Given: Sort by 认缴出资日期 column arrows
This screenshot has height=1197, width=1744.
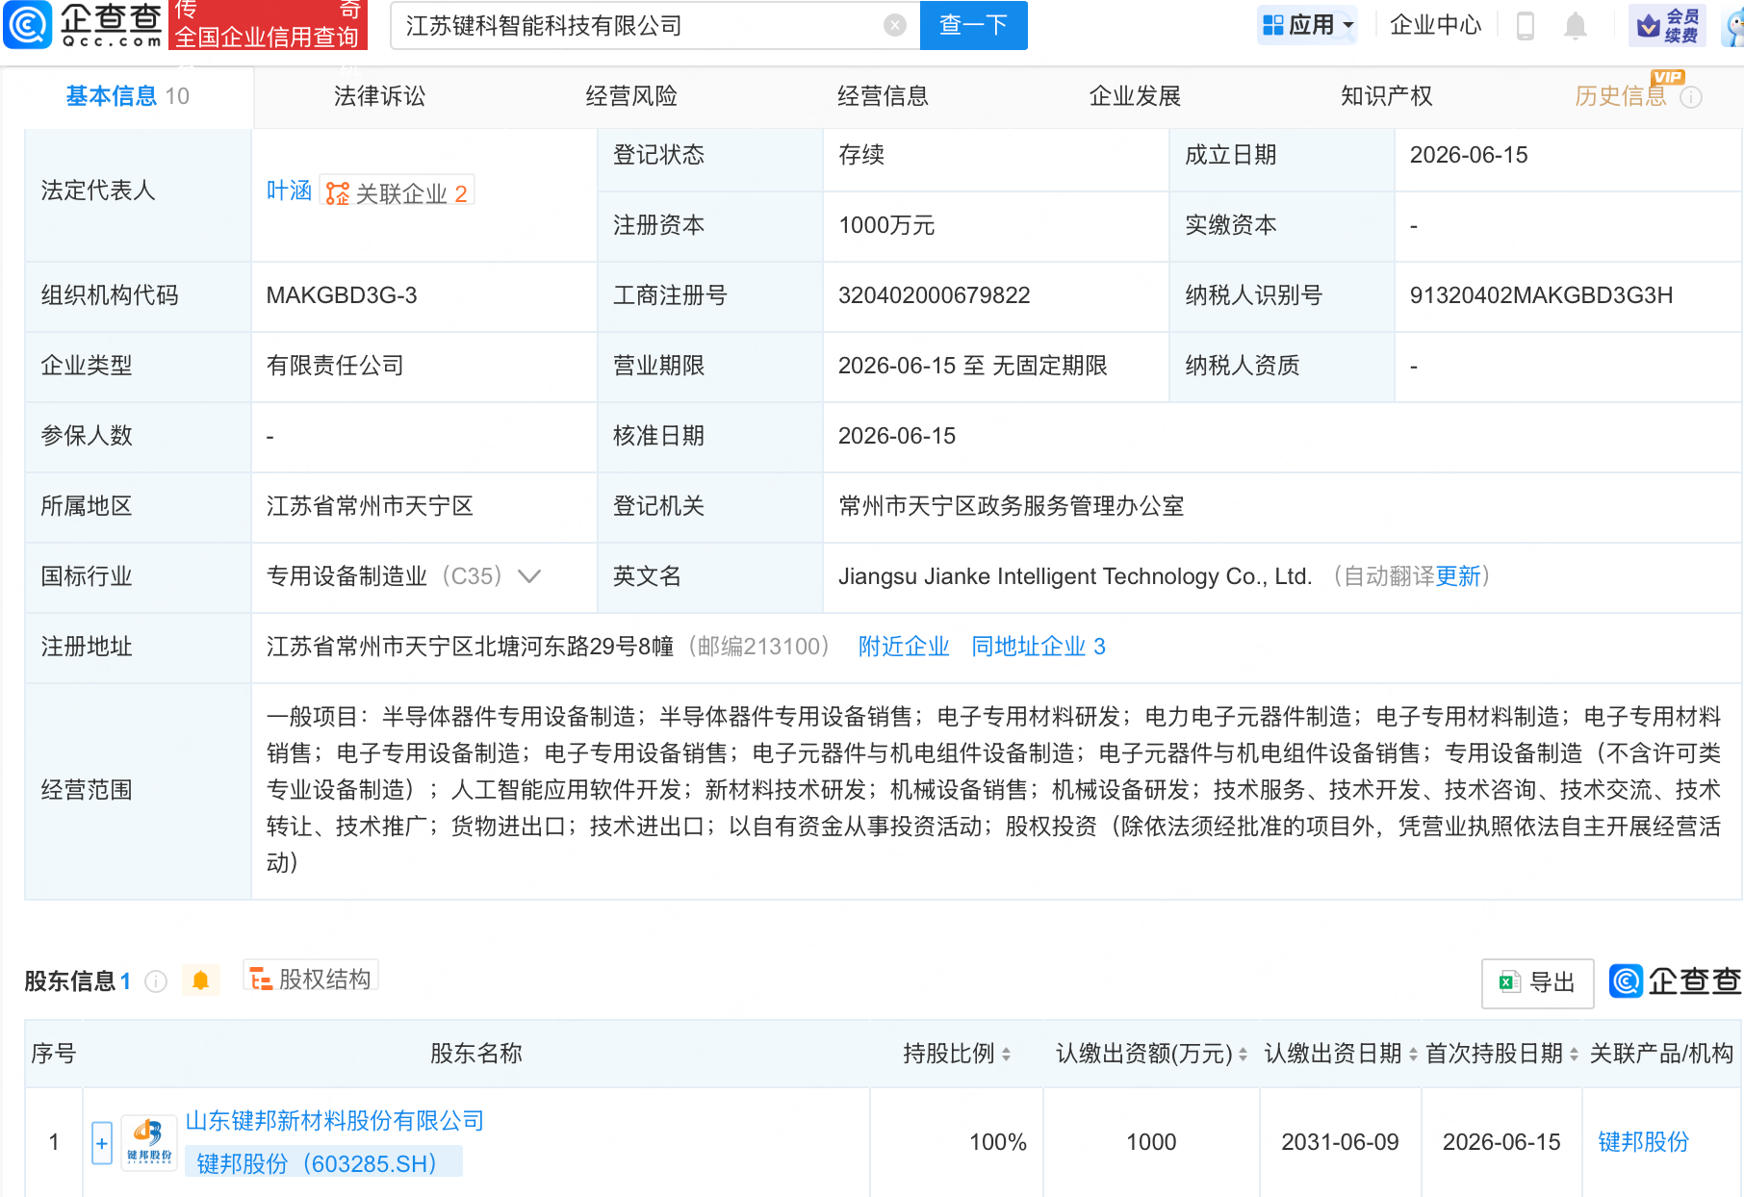Looking at the screenshot, I should click(1413, 1055).
